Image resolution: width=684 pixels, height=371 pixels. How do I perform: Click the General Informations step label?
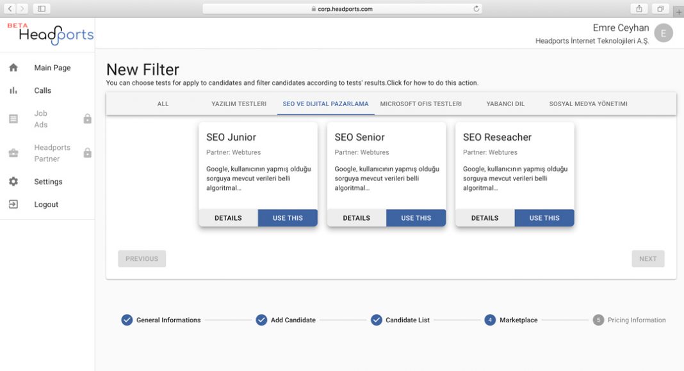click(168, 320)
